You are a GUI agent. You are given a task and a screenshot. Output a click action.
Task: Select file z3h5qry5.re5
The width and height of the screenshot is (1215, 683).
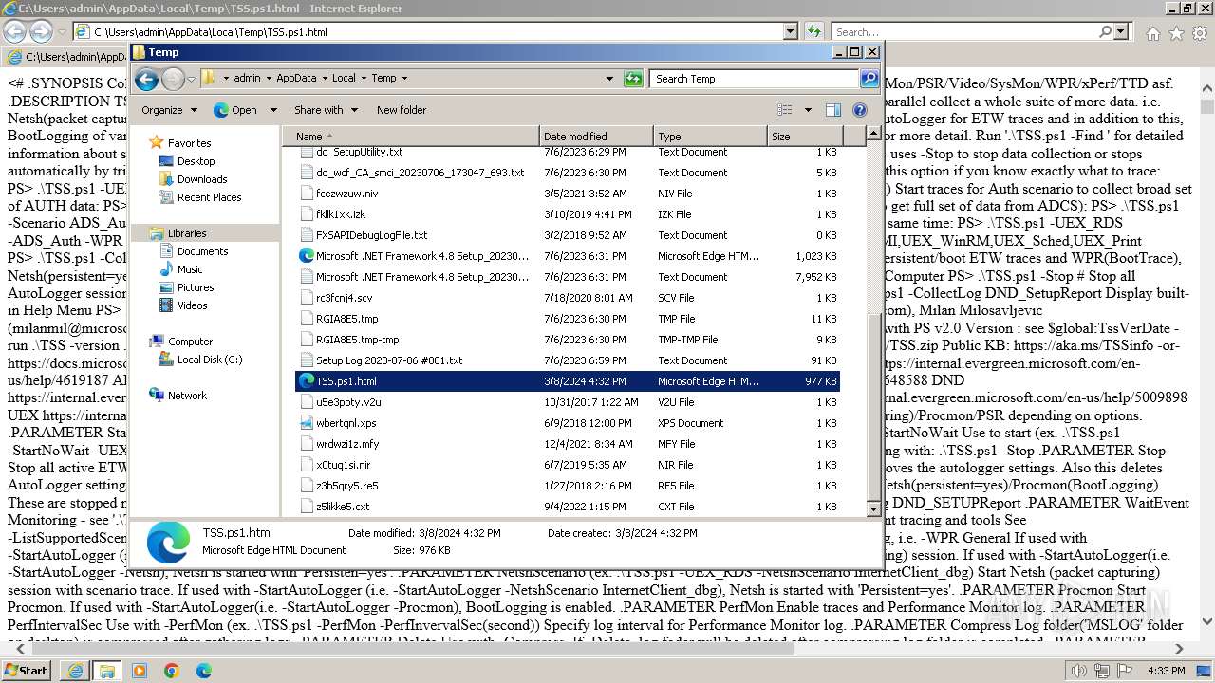tap(346, 486)
